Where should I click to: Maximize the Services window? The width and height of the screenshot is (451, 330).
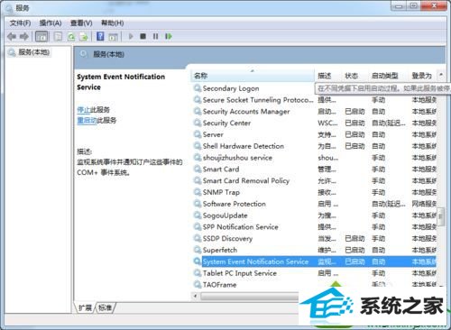(x=413, y=6)
